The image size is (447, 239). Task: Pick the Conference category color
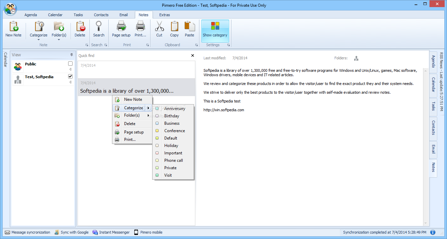click(157, 131)
